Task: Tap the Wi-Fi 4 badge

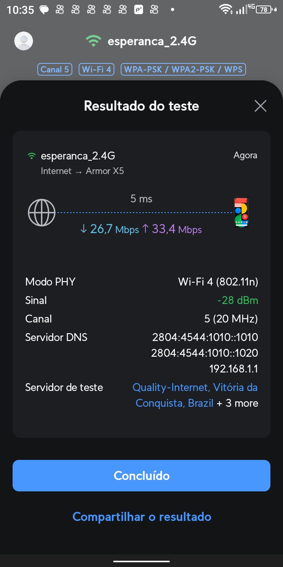Action: point(97,70)
